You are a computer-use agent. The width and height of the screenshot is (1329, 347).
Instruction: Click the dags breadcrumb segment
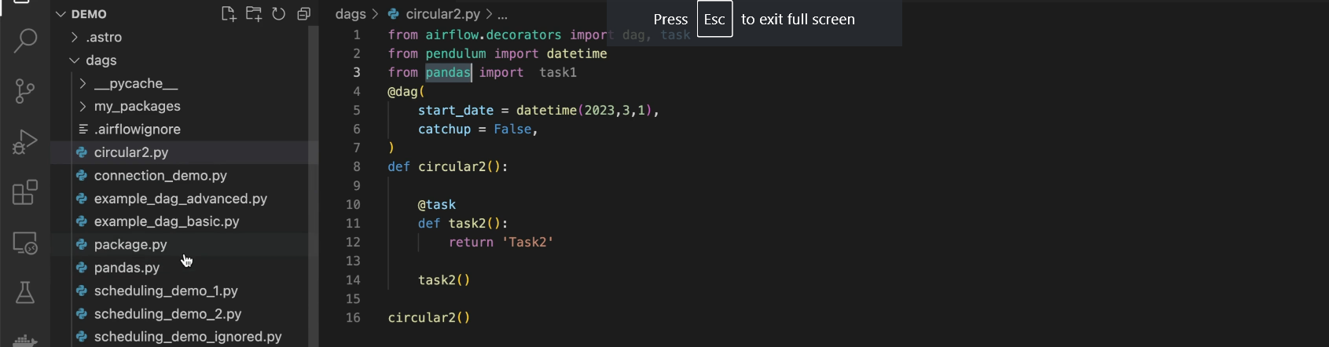tap(350, 14)
